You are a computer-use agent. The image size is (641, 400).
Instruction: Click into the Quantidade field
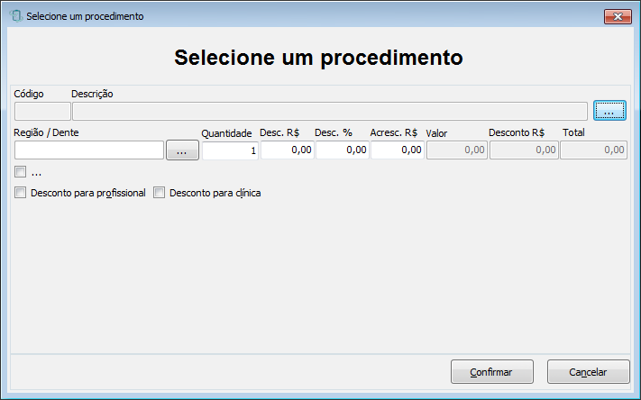tap(230, 150)
